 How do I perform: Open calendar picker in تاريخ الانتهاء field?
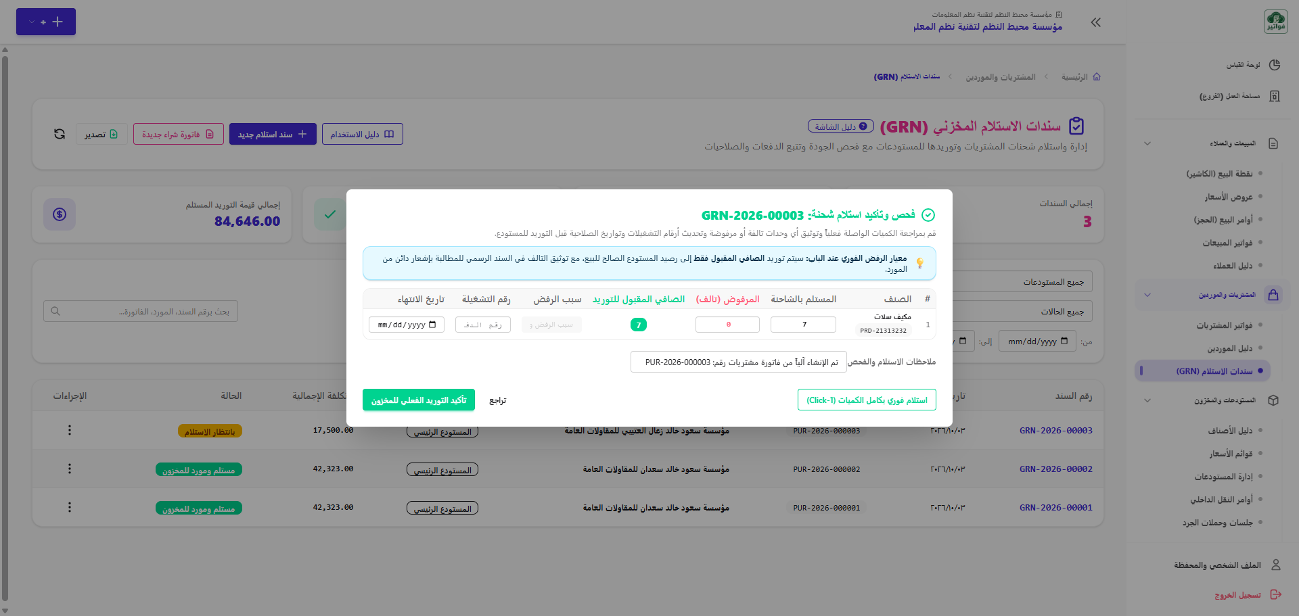coord(433,325)
